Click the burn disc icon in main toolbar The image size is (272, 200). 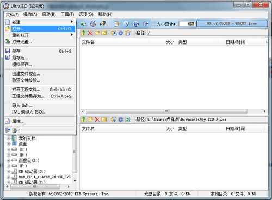[103, 24]
